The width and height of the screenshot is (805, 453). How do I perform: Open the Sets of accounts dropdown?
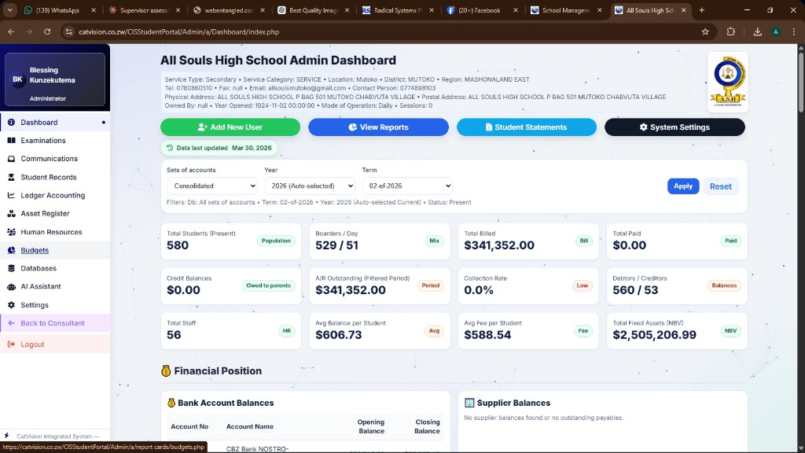(x=212, y=186)
